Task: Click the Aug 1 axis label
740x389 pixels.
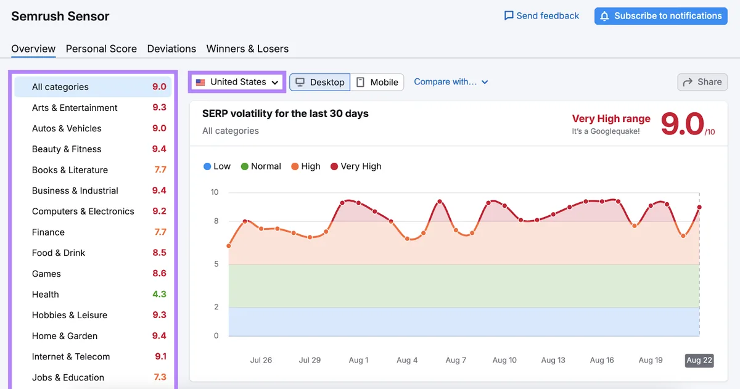Action: (358, 360)
